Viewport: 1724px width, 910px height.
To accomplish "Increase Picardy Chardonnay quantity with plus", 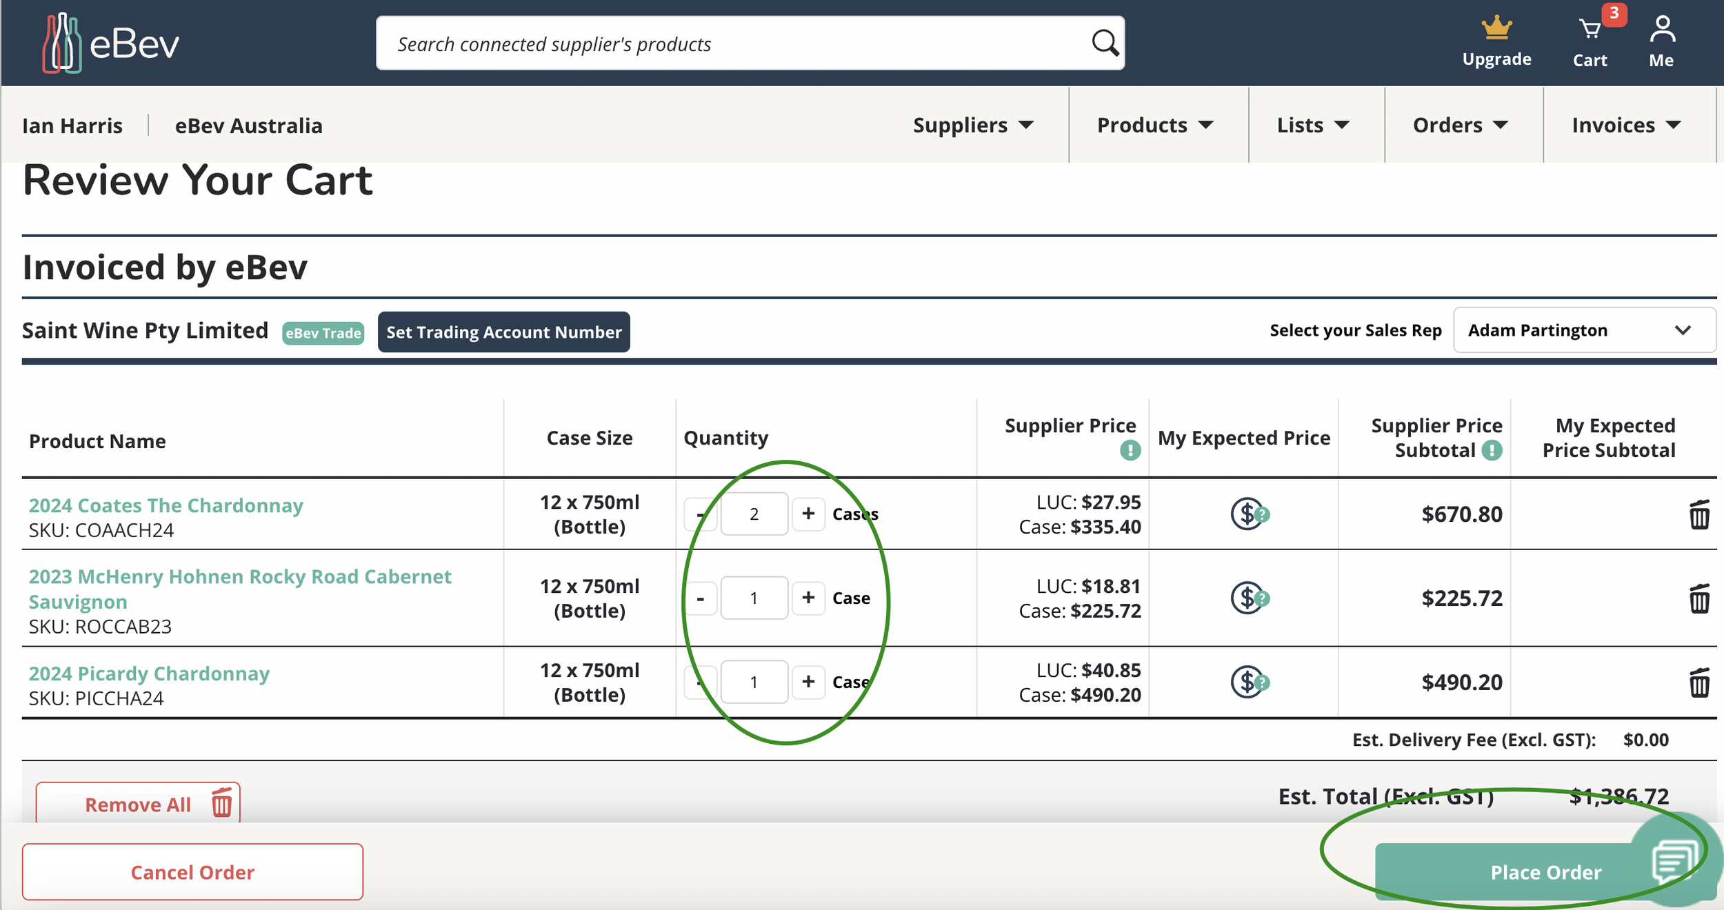I will pyautogui.click(x=808, y=682).
